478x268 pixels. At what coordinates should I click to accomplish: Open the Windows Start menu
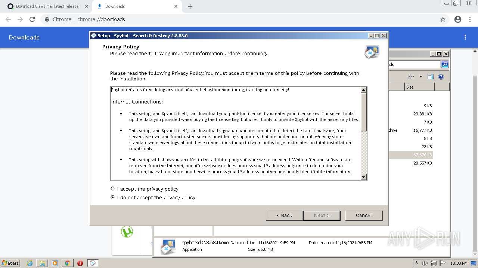point(10,263)
